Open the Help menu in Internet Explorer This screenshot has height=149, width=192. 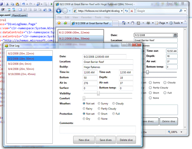[107, 17]
